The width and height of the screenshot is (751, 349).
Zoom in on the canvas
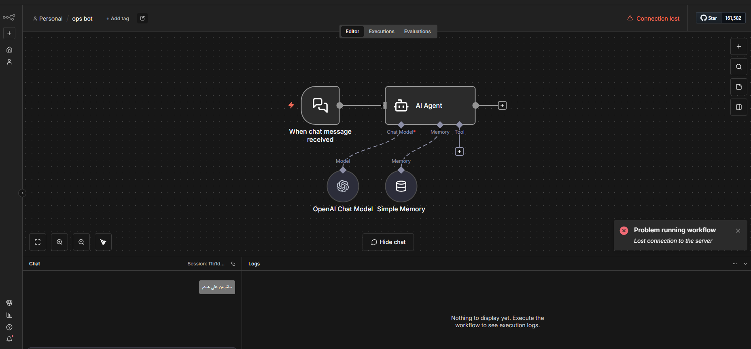coord(59,242)
